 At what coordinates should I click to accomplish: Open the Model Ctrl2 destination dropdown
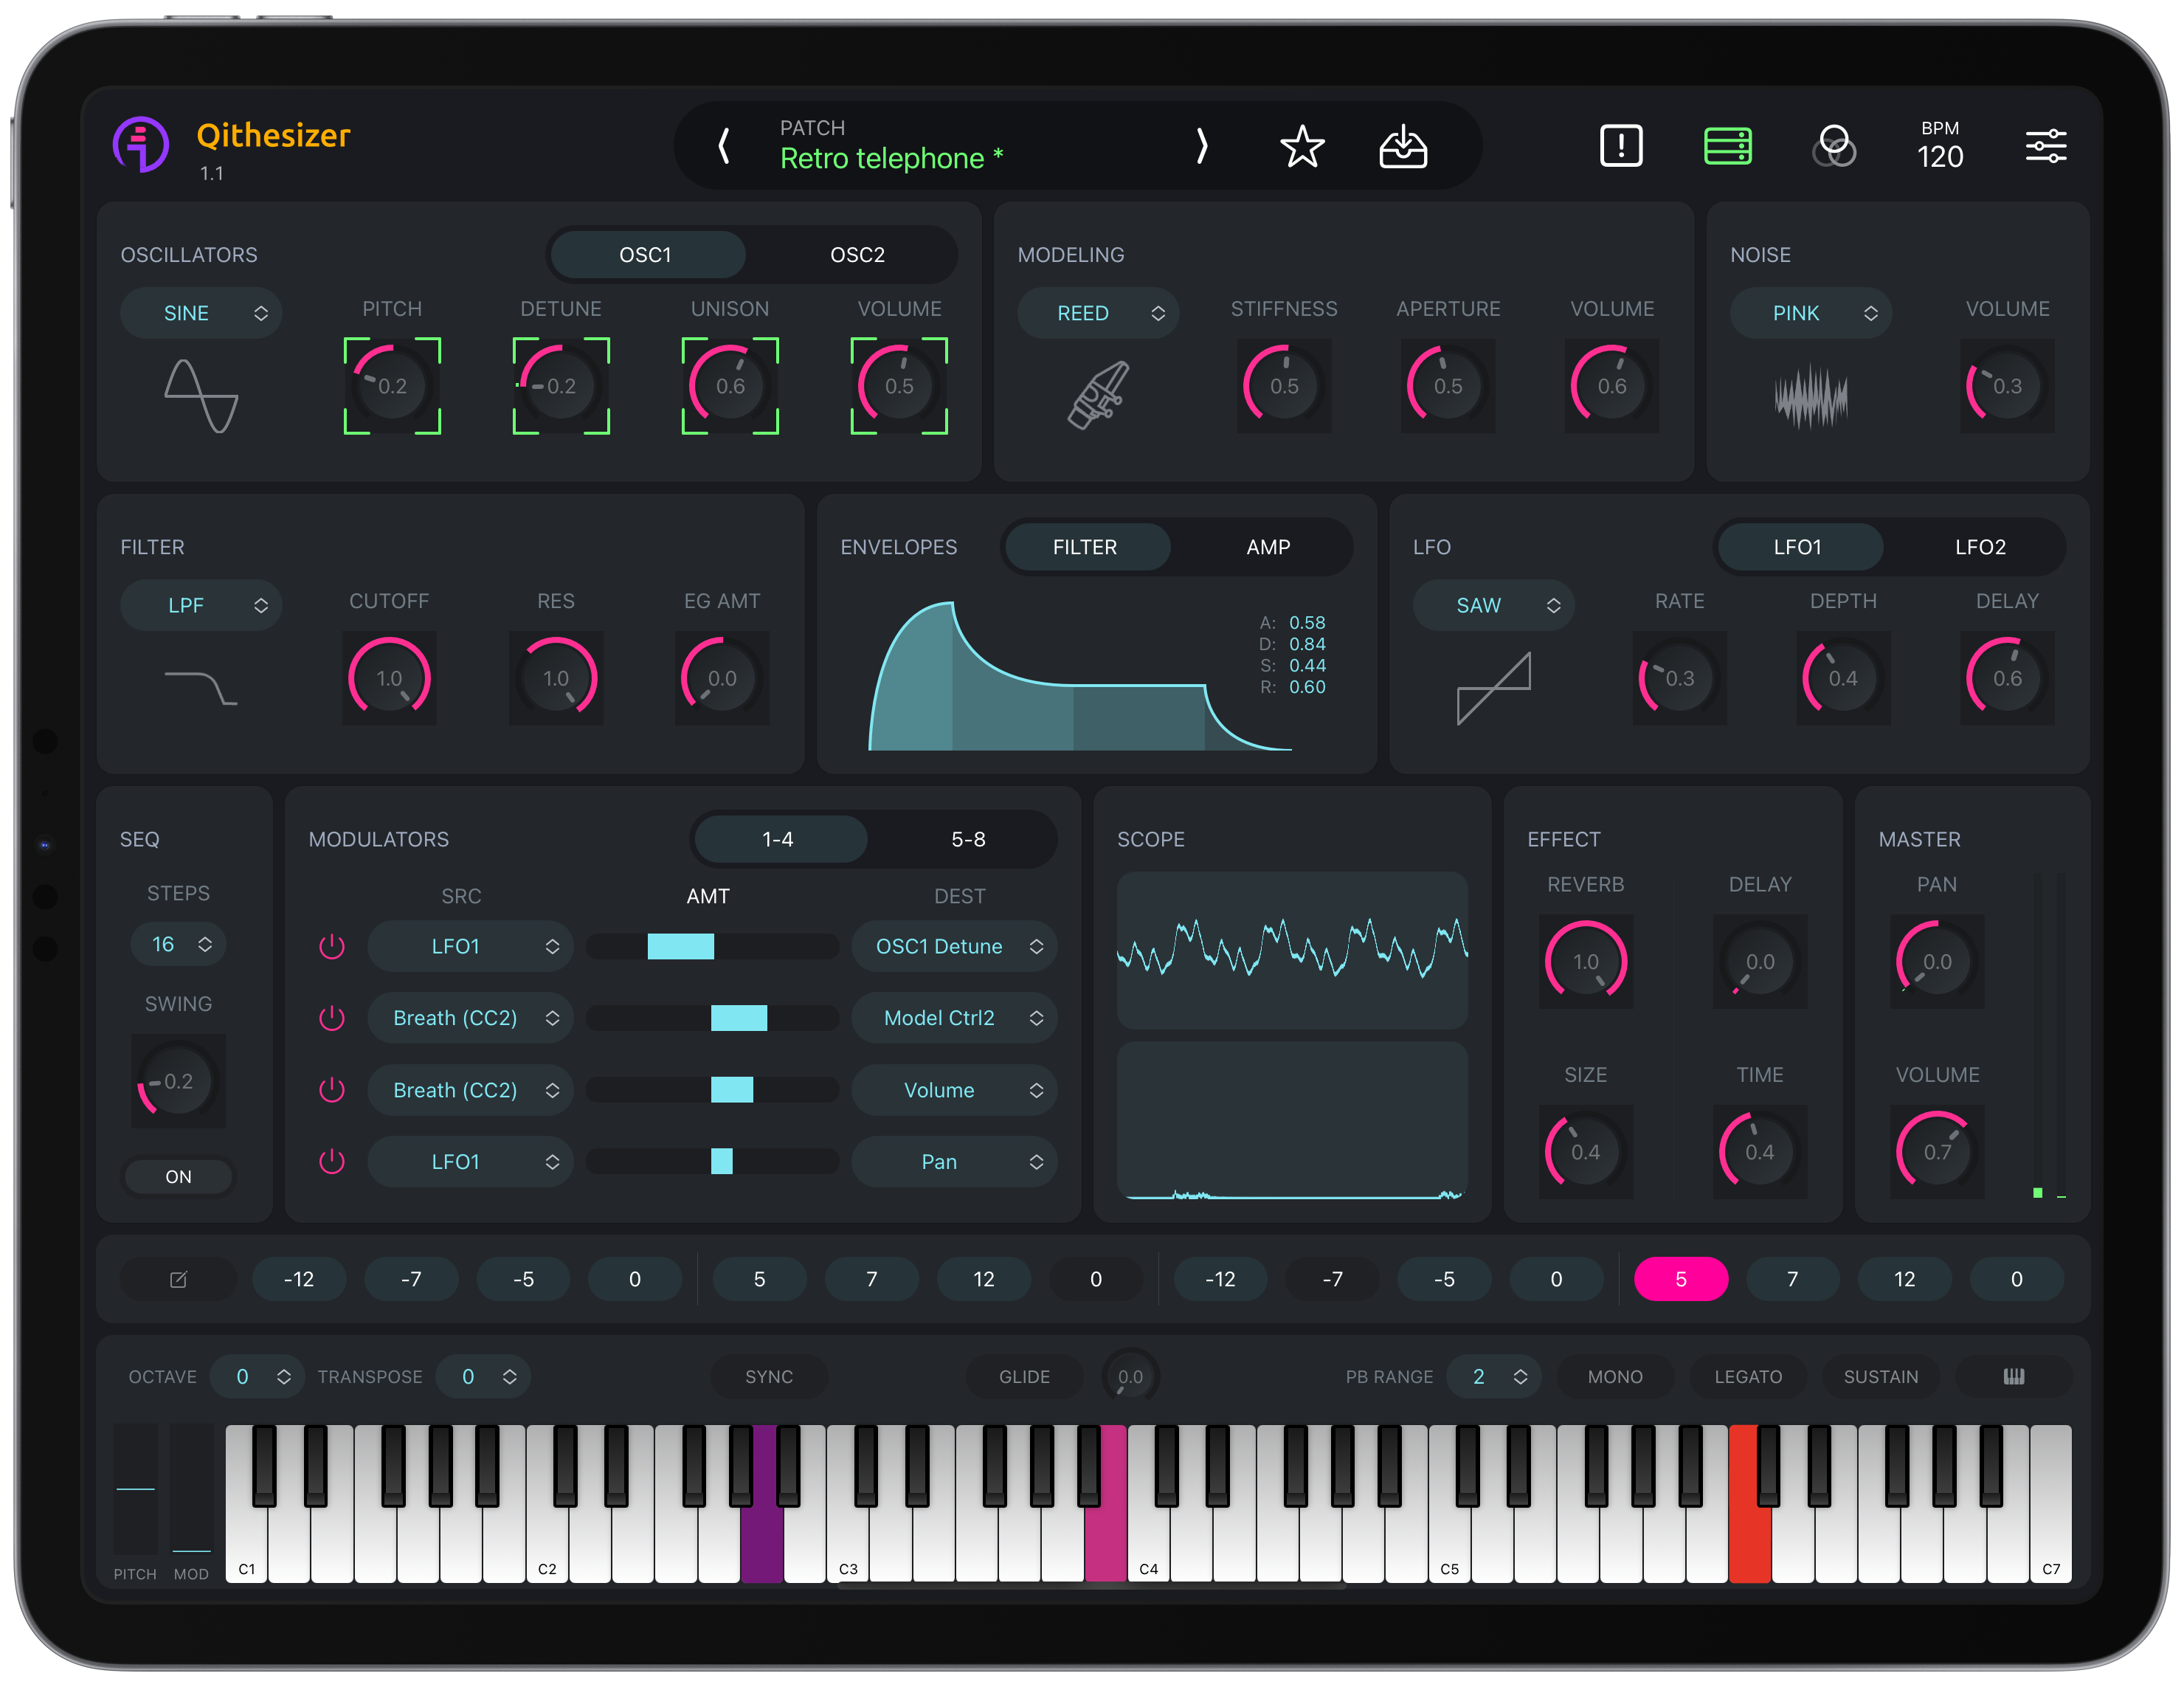954,1018
